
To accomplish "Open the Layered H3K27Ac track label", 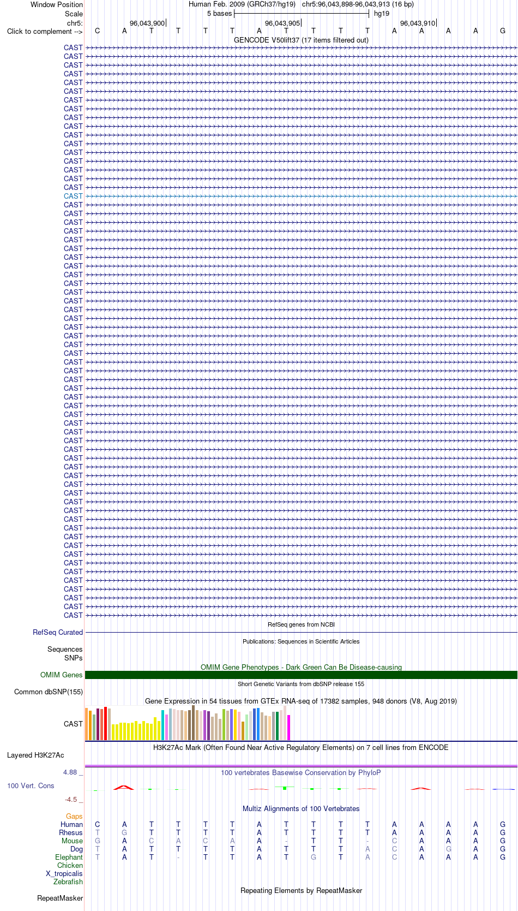I will pyautogui.click(x=35, y=755).
